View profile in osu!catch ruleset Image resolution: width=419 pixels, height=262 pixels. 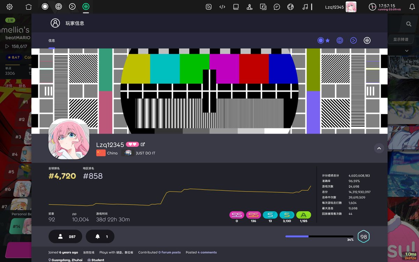[353, 41]
